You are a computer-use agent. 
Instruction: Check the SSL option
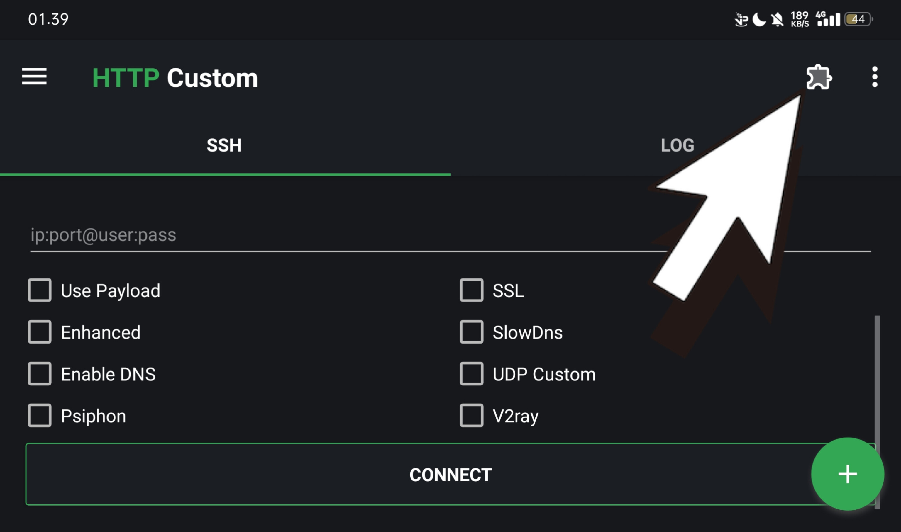[x=472, y=290]
